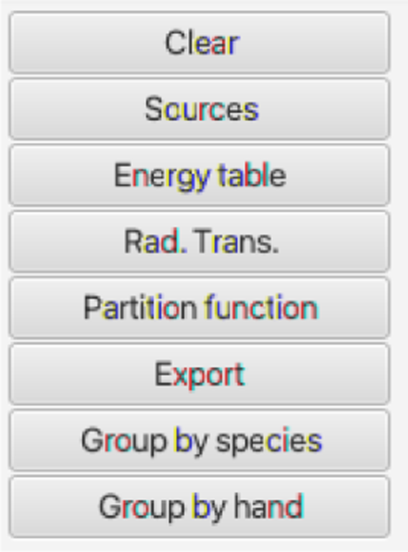
Task: Open the Partition function view
Action: [200, 308]
